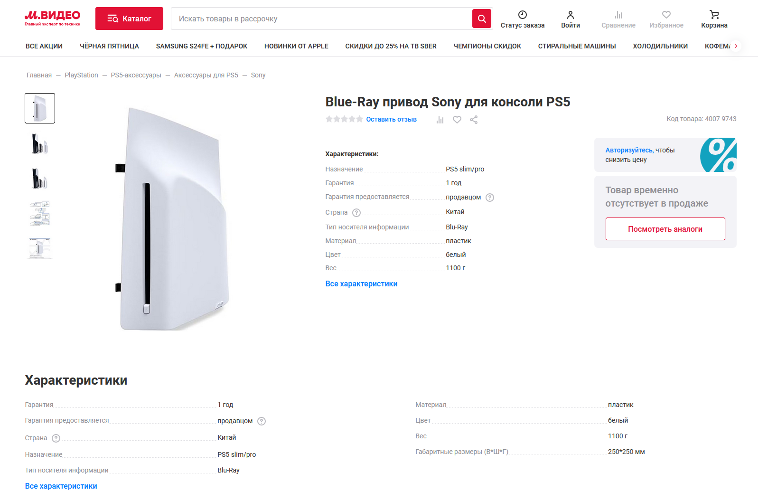Image resolution: width=758 pixels, height=501 pixels.
Task: Open the order status clock icon
Action: pos(522,15)
